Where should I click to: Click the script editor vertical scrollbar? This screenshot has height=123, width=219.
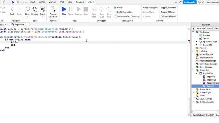click(x=189, y=72)
